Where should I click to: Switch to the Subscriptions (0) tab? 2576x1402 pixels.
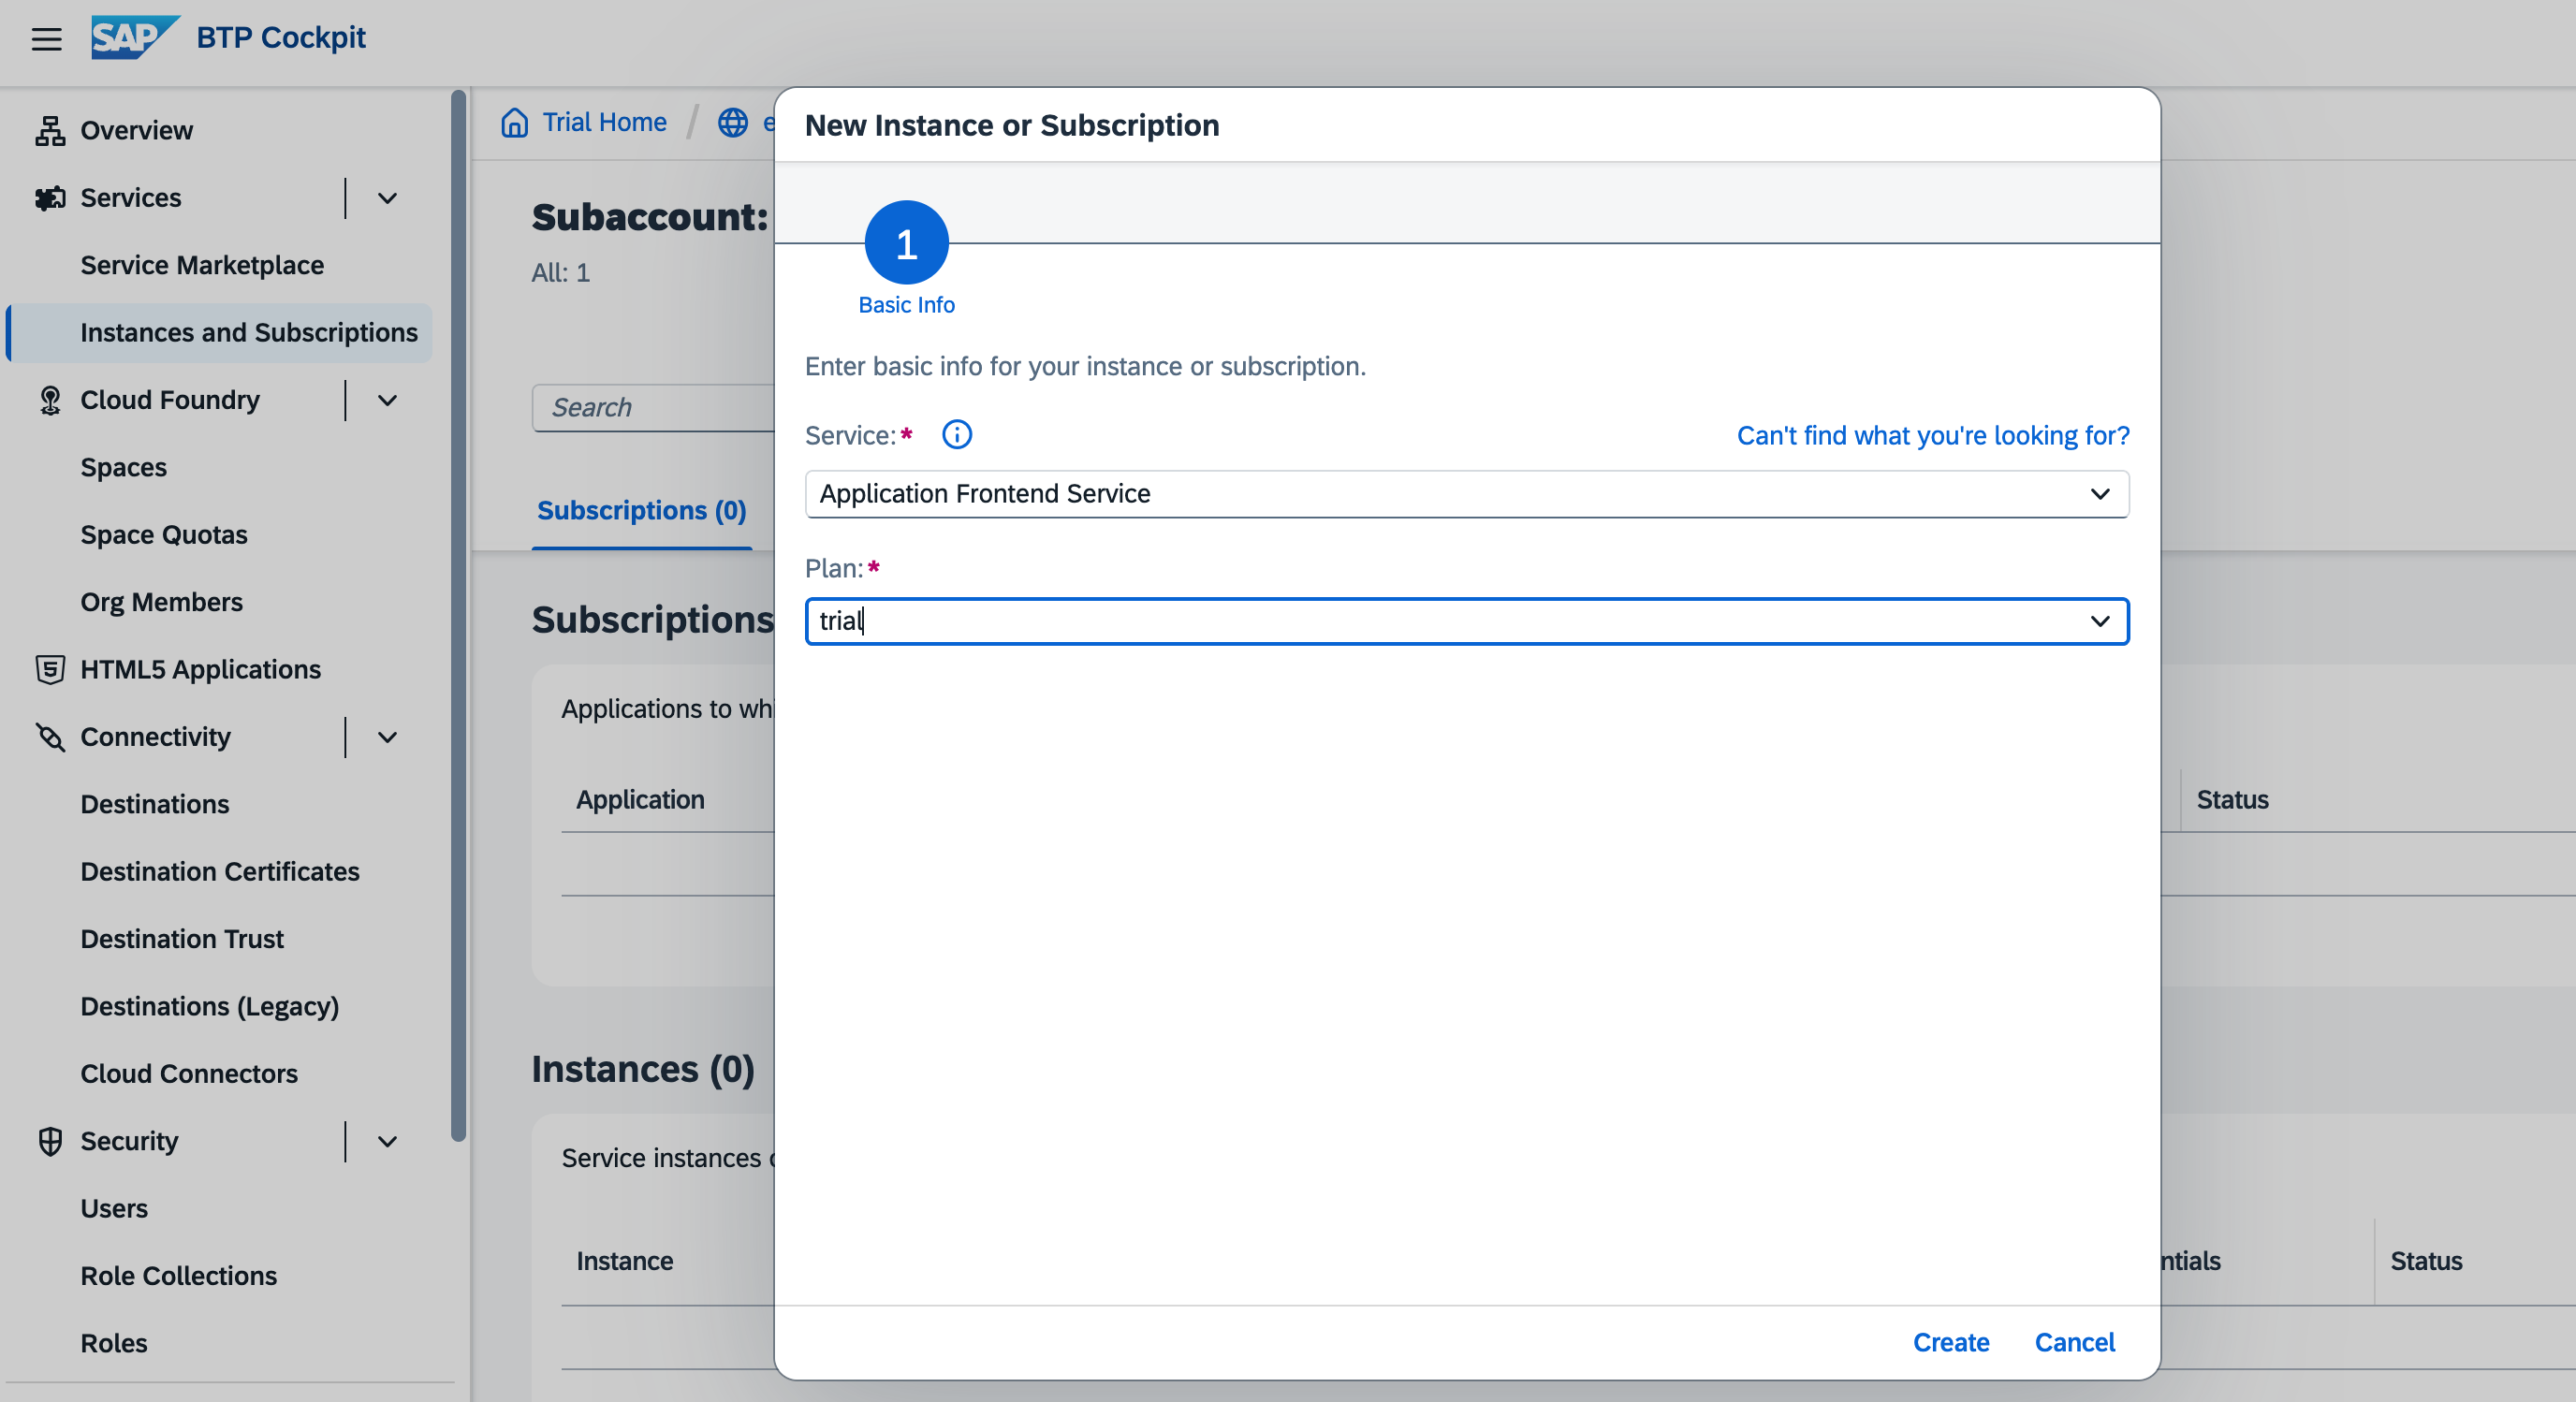coord(641,510)
